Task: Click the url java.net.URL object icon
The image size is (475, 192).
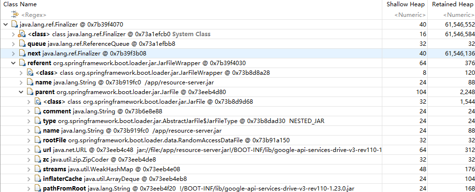Action: (x=38, y=150)
